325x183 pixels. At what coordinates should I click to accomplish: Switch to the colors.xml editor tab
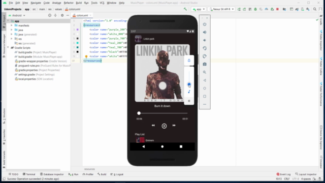82,15
